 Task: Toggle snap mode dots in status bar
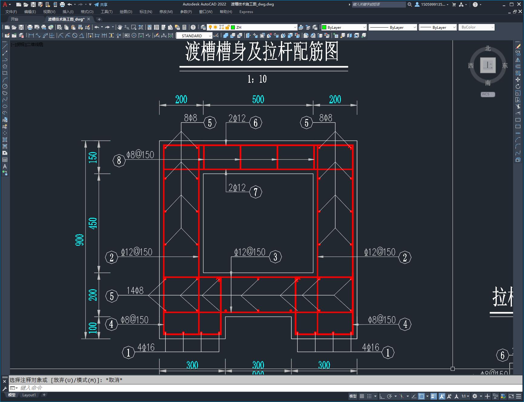click(x=369, y=396)
